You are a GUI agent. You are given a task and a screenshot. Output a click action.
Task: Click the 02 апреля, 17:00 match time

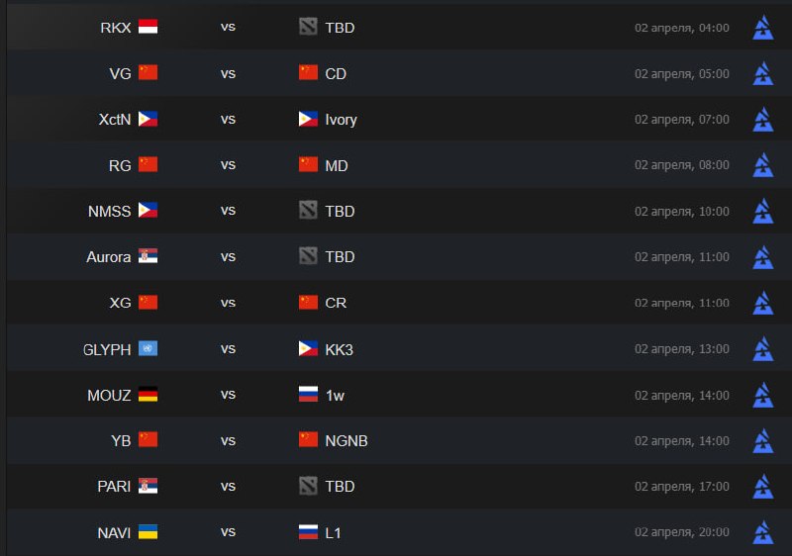pyautogui.click(x=681, y=487)
